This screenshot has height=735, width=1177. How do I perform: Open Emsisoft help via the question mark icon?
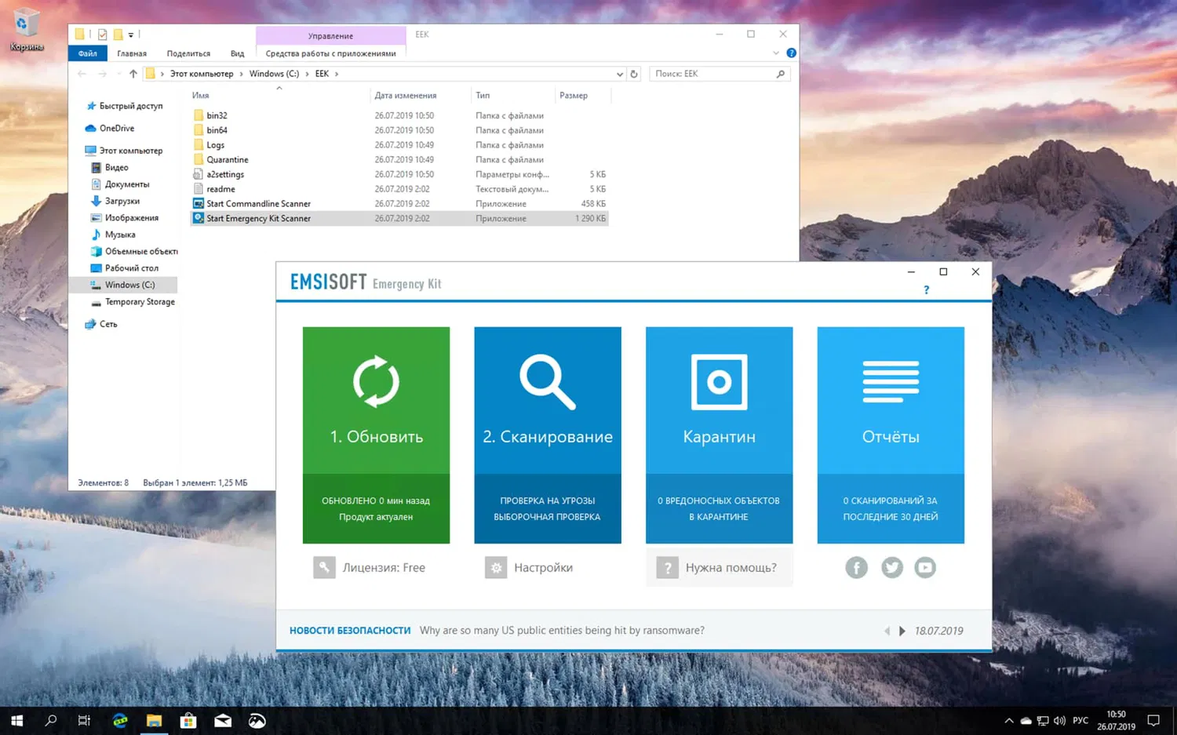[x=926, y=289]
